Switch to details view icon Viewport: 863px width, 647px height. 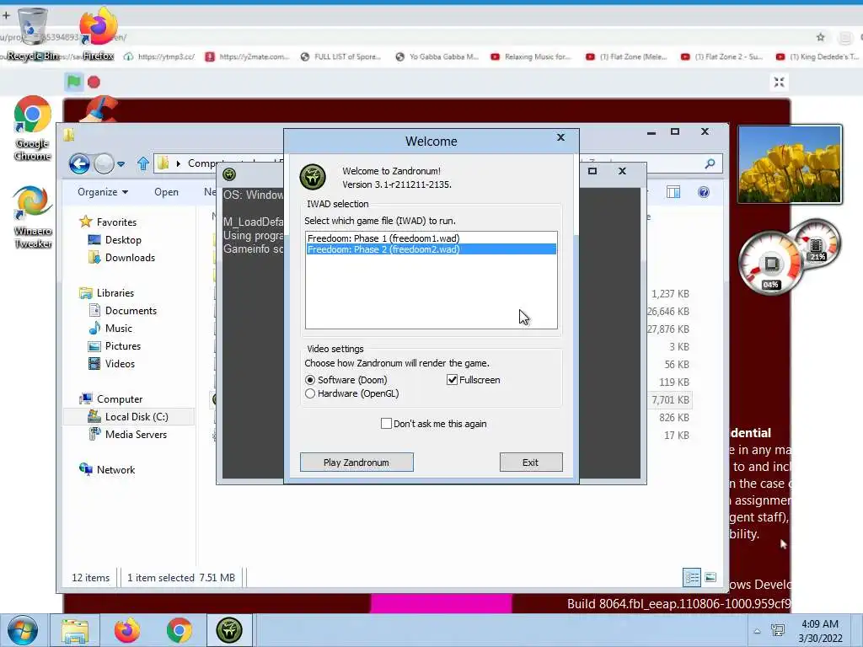point(692,577)
